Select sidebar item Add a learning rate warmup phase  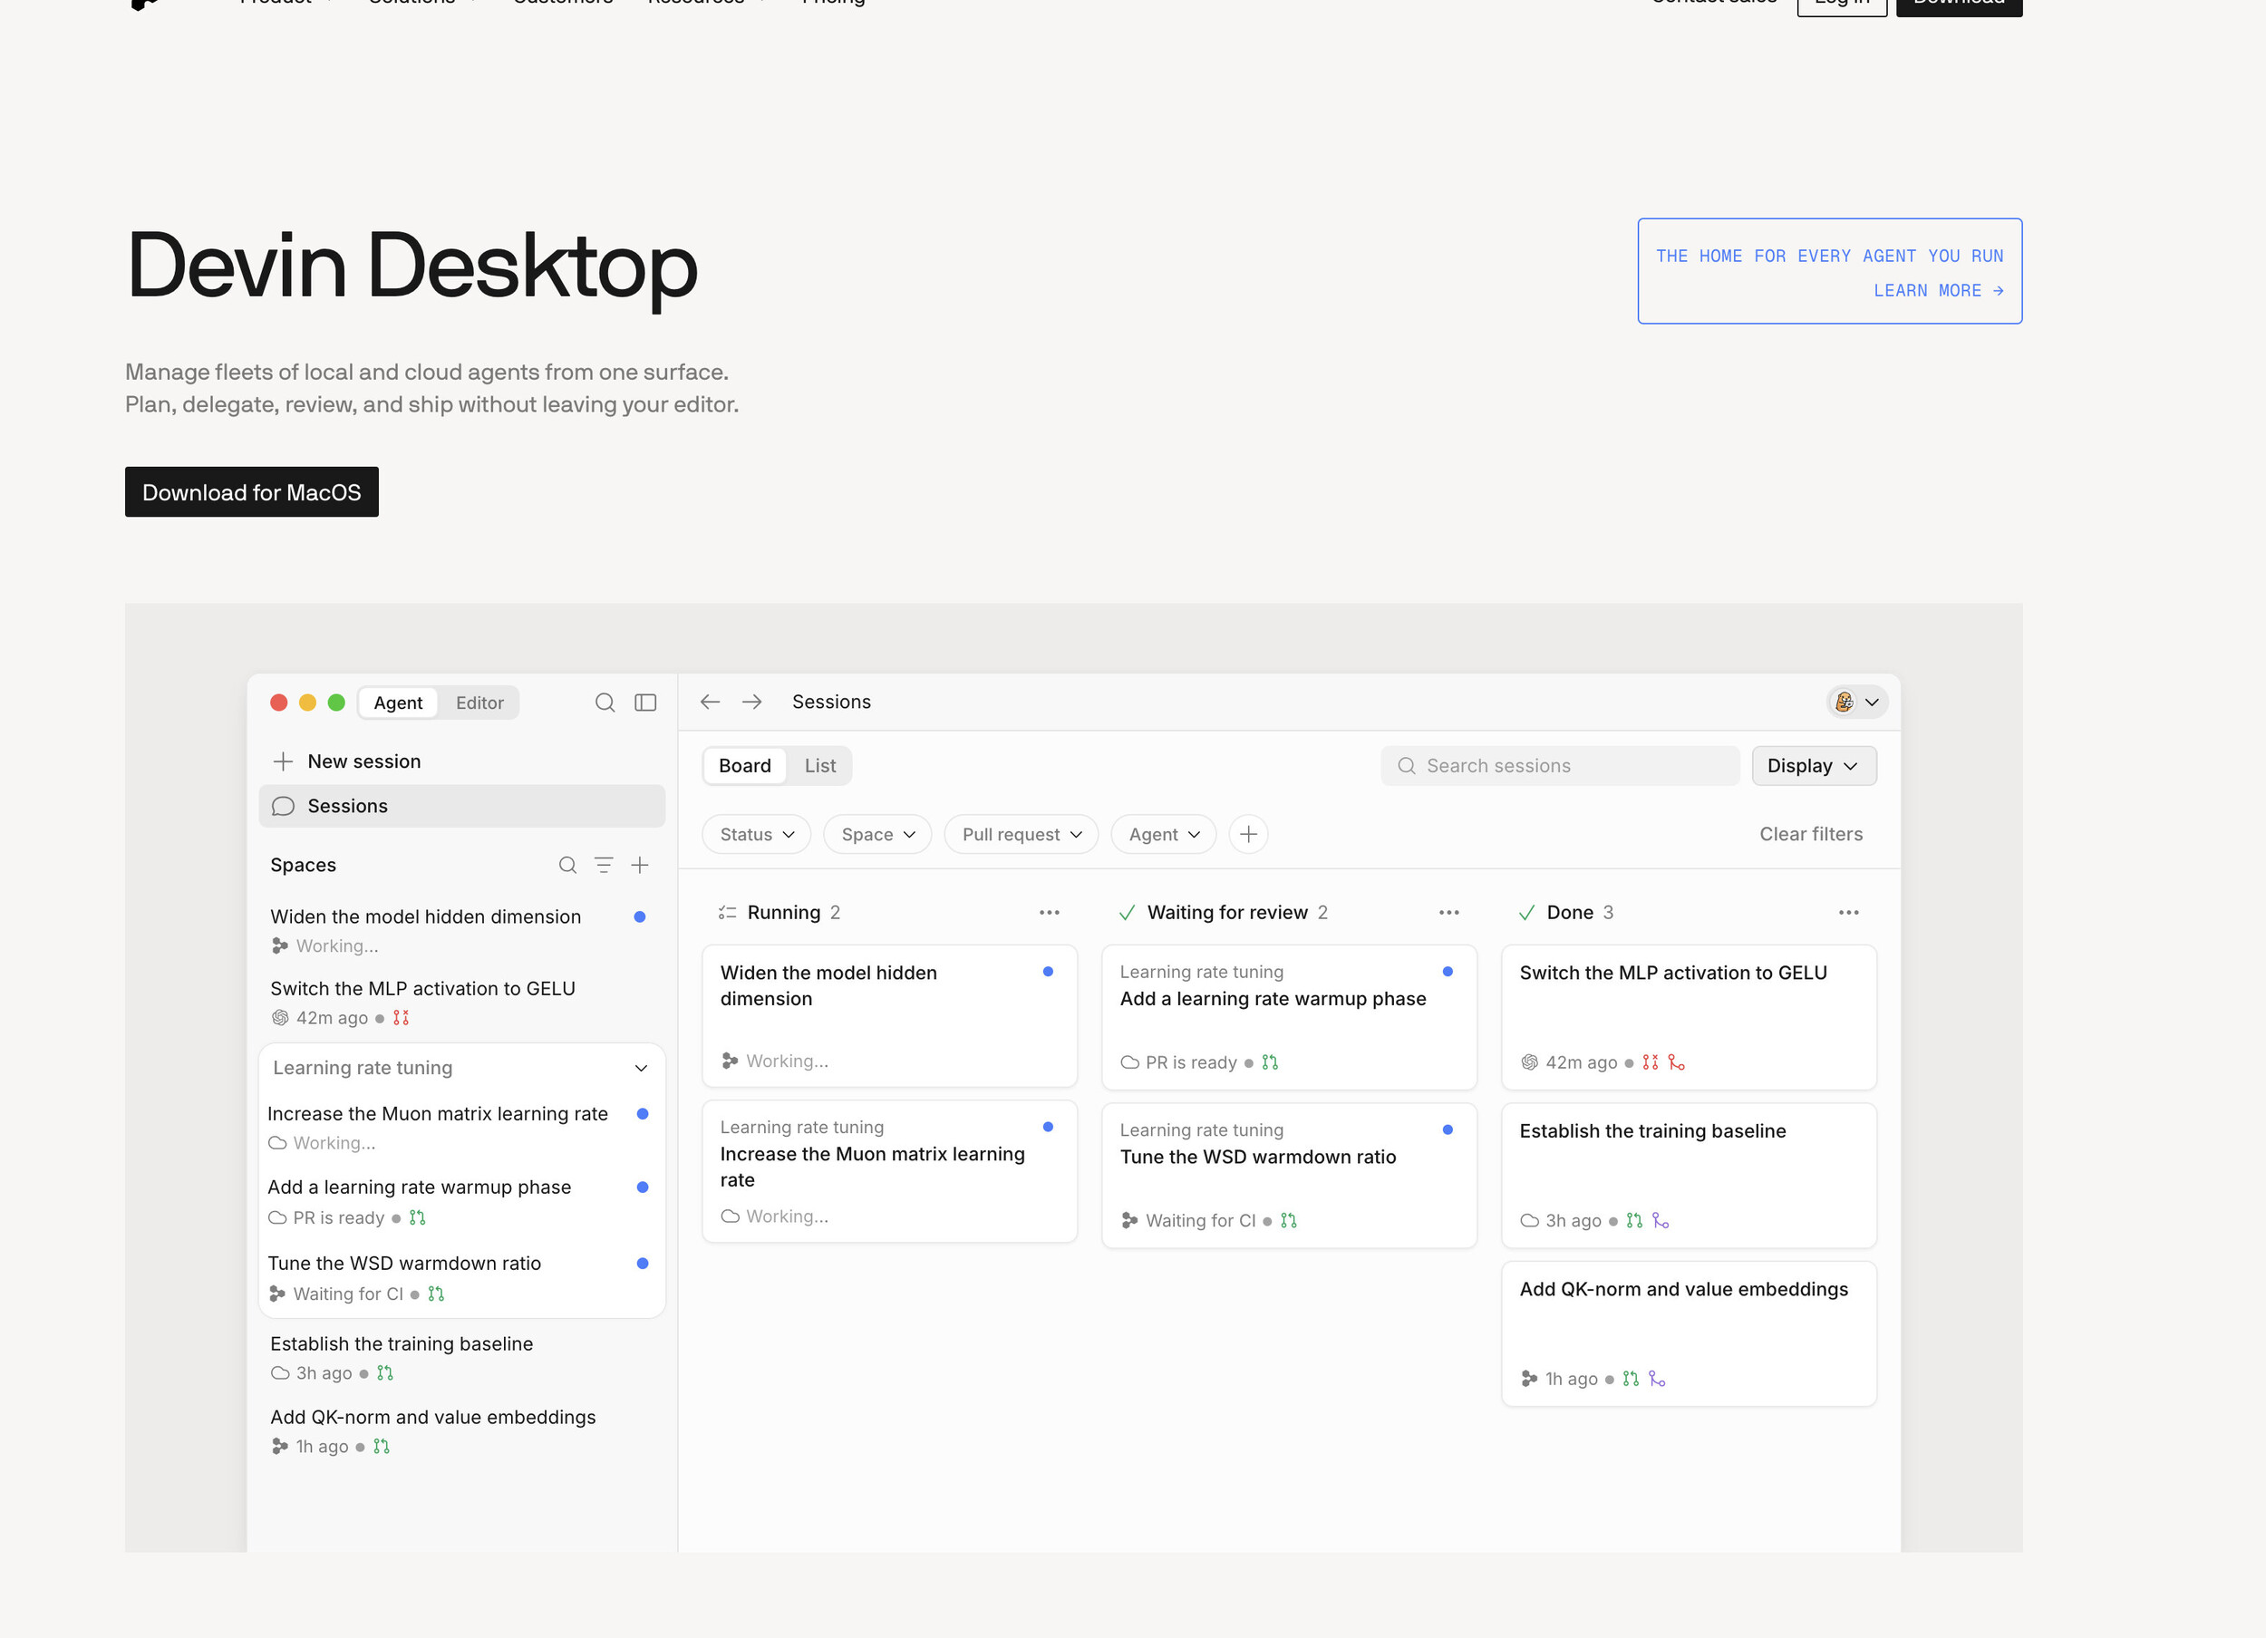pos(460,1202)
